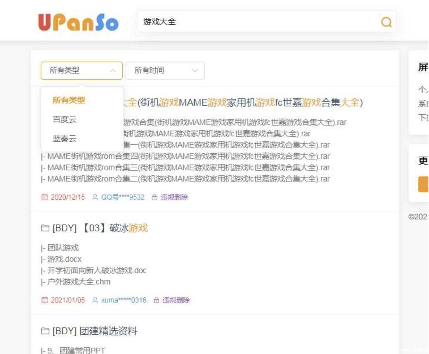The width and height of the screenshot is (429, 354).
Task: Click lock icon next to first 违规删除
Action: click(x=155, y=197)
